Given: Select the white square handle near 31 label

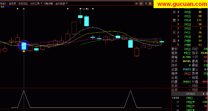Looking at the screenshot, I should 80,9.
